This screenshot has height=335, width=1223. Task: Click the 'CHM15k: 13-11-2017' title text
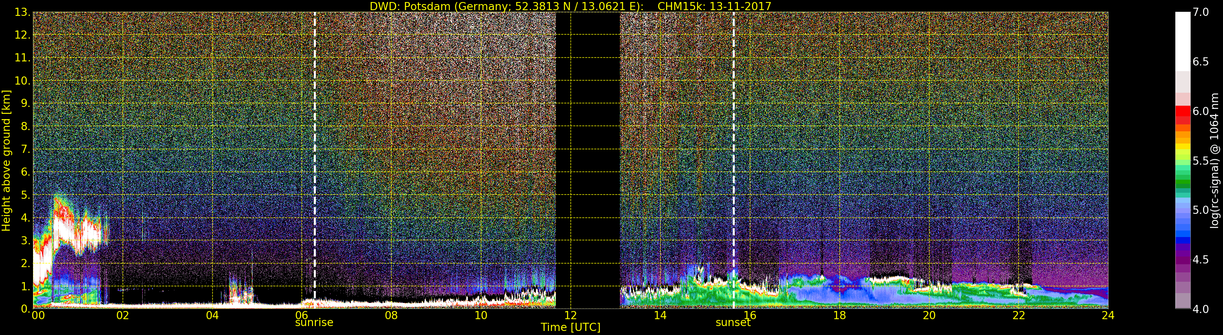click(714, 6)
